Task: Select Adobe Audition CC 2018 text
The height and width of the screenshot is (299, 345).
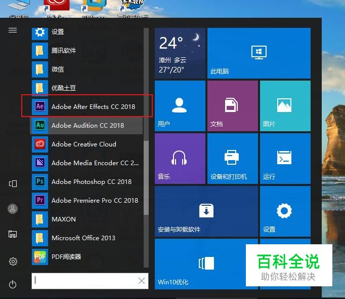Action: [88, 126]
